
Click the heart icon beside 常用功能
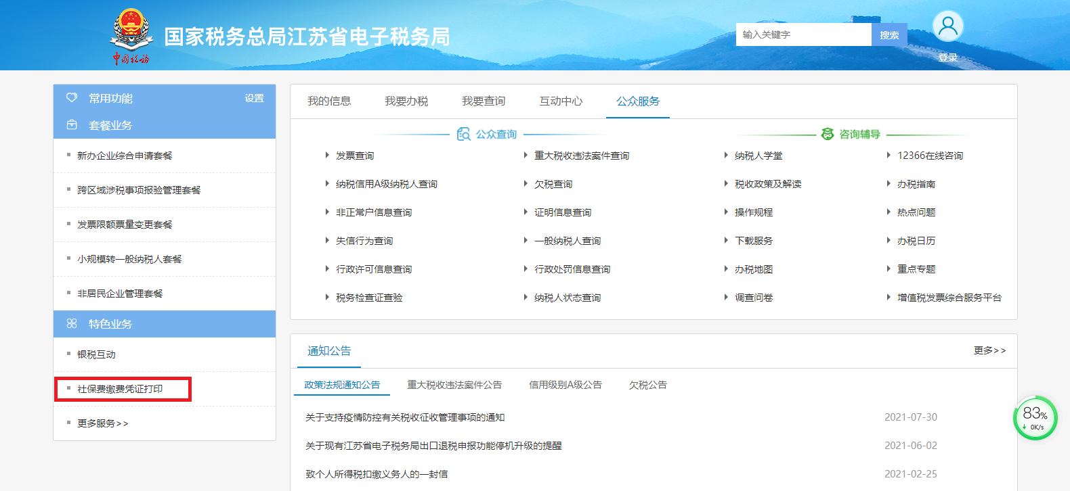pyautogui.click(x=72, y=98)
